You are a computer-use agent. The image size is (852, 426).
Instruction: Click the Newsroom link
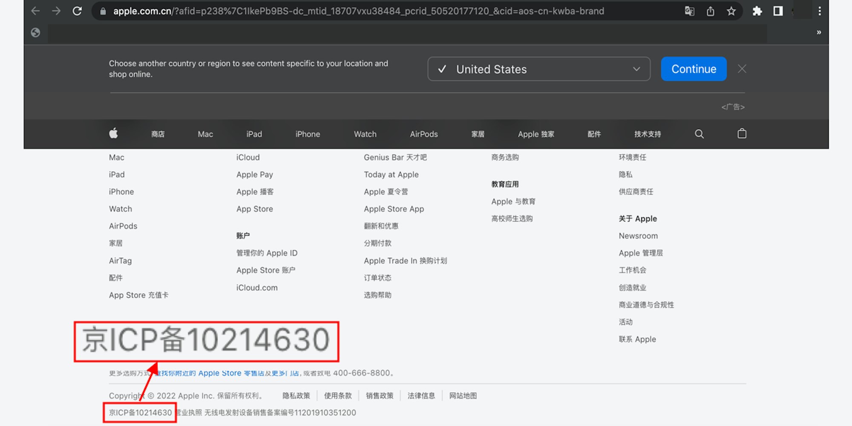(x=638, y=236)
